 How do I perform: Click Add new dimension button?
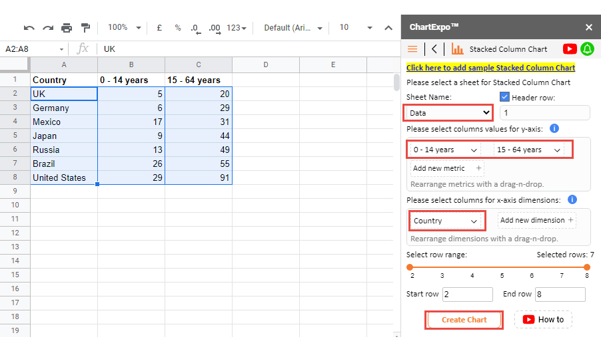coord(536,220)
